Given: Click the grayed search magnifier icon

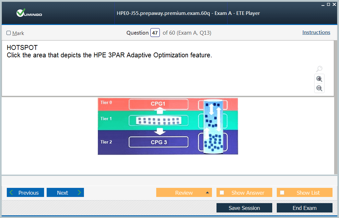Looking at the screenshot, I should pos(319,69).
